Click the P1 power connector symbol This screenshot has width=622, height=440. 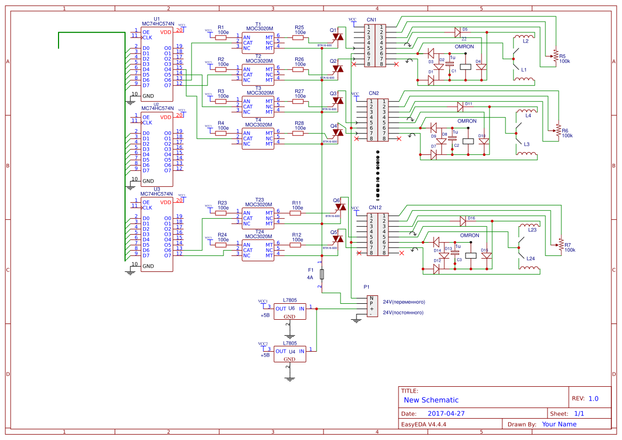pyautogui.click(x=371, y=306)
